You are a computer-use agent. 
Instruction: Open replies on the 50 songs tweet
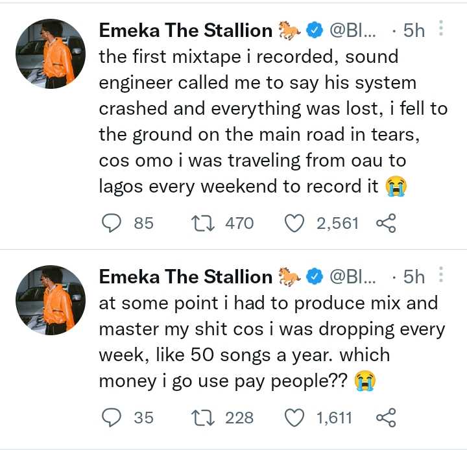pyautogui.click(x=112, y=418)
